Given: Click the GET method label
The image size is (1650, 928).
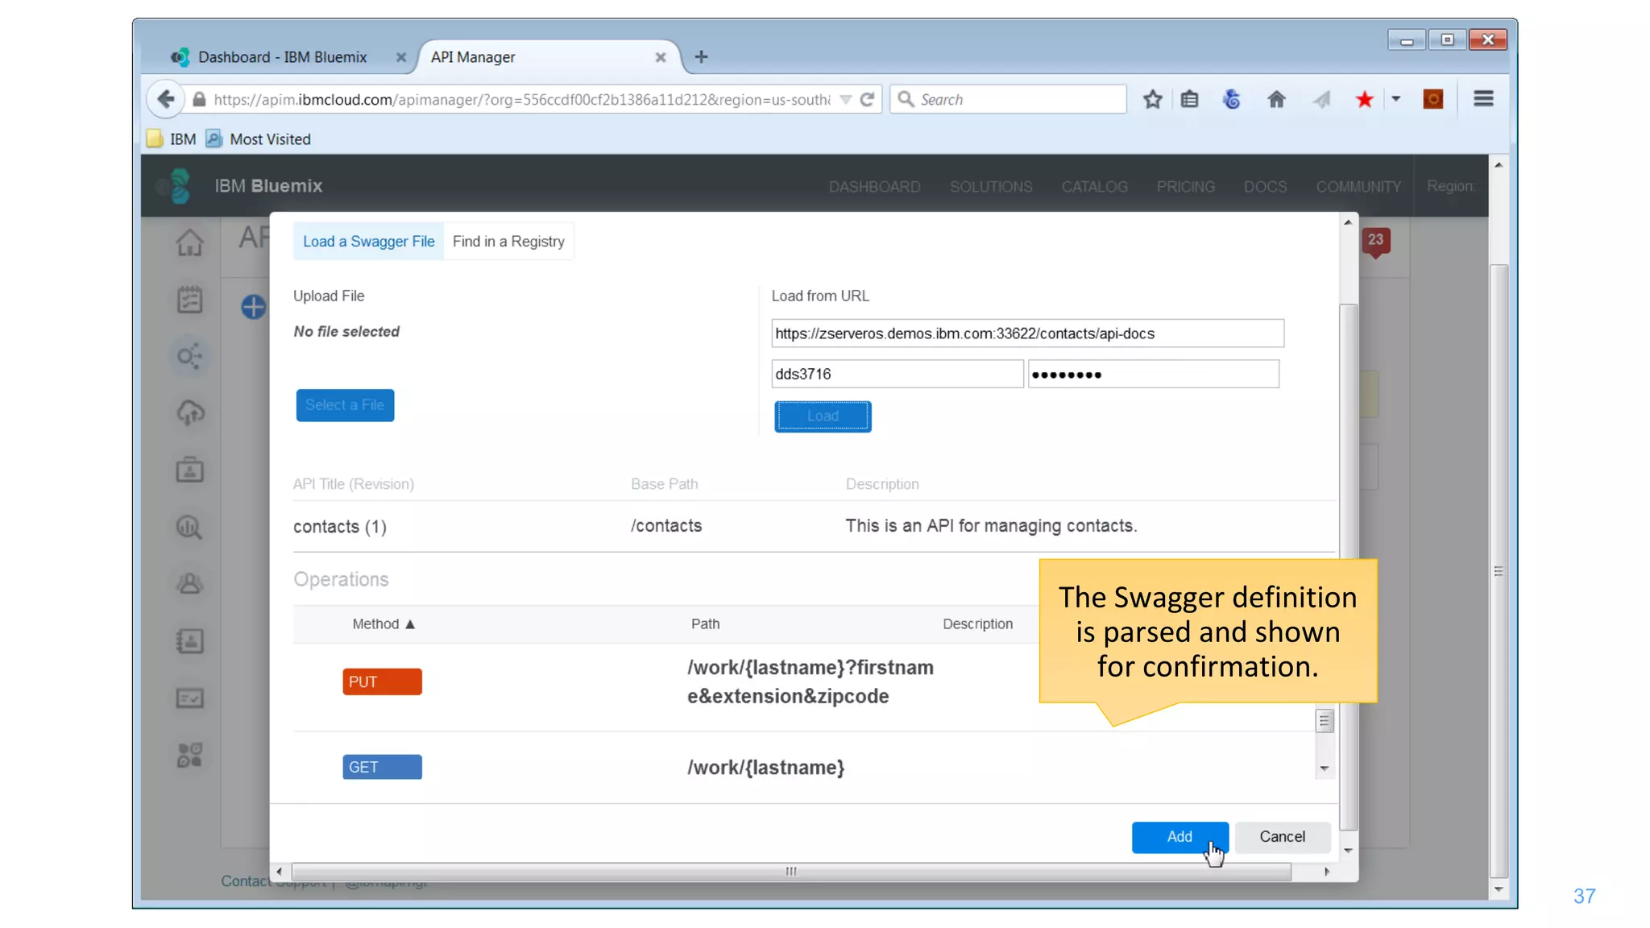Looking at the screenshot, I should (x=382, y=768).
